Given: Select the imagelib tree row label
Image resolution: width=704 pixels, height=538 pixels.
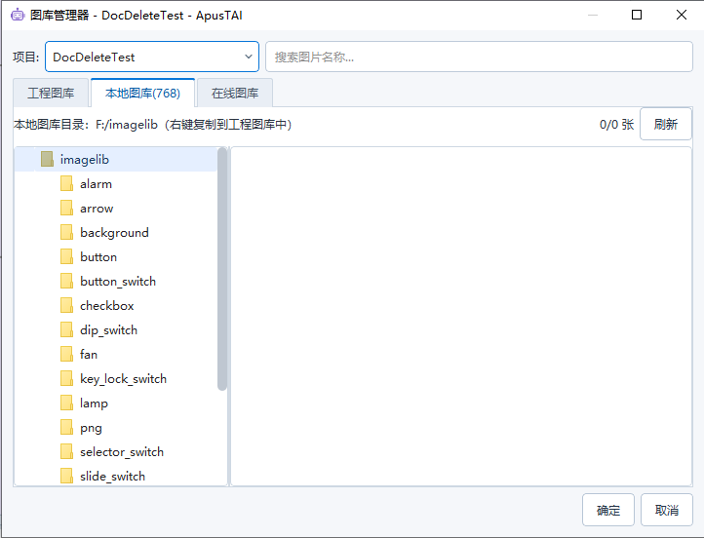Looking at the screenshot, I should pyautogui.click(x=85, y=160).
